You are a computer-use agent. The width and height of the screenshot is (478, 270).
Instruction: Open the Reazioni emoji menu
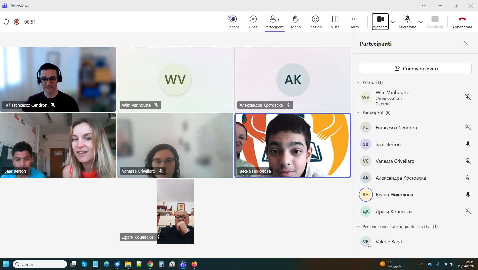pyautogui.click(x=315, y=22)
